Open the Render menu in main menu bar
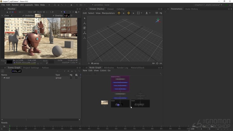 (x=15, y=5)
